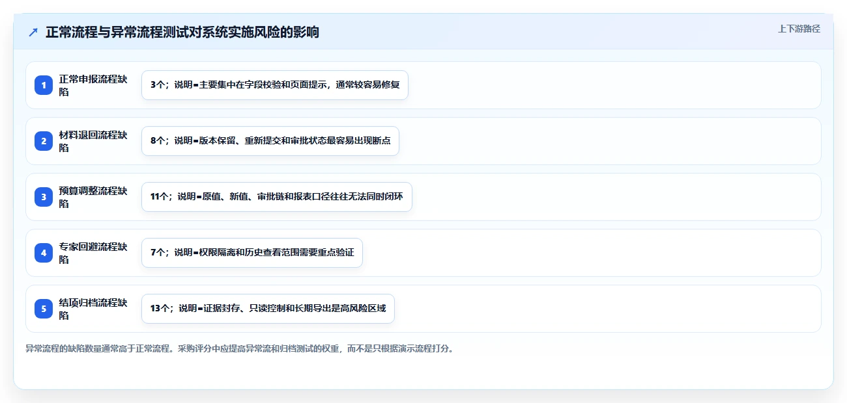847x403 pixels.
Task: Click the 3个 field validation description box
Action: coord(275,85)
